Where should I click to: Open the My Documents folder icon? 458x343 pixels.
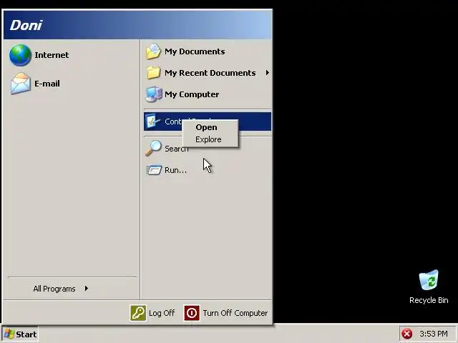[x=153, y=51]
